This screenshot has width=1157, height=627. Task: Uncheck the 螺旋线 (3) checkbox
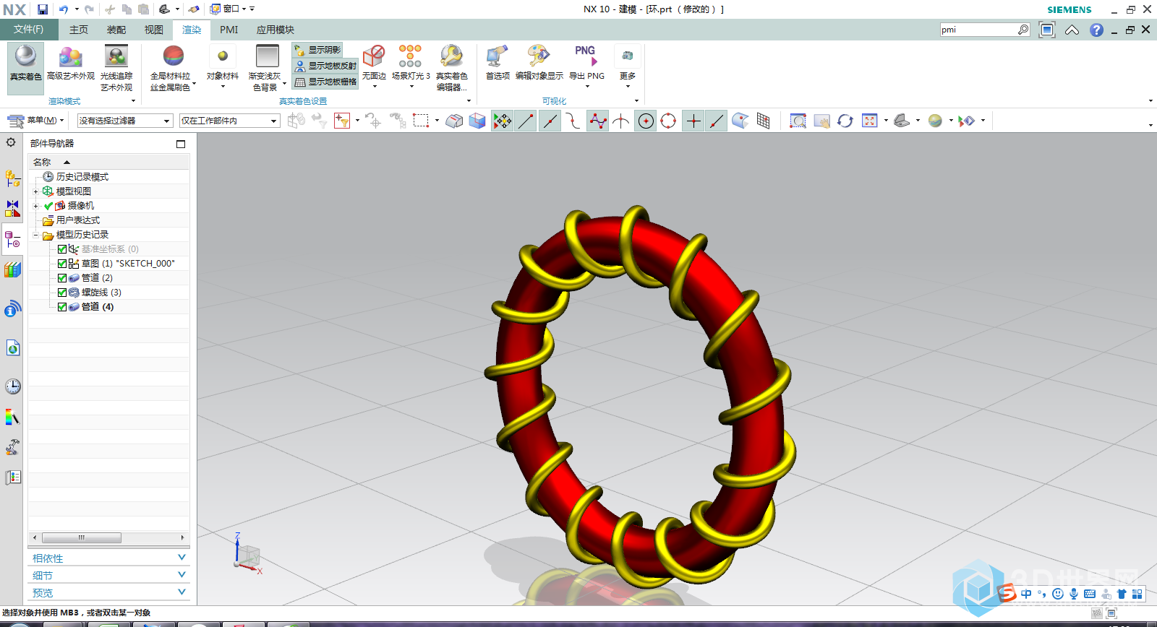point(62,293)
